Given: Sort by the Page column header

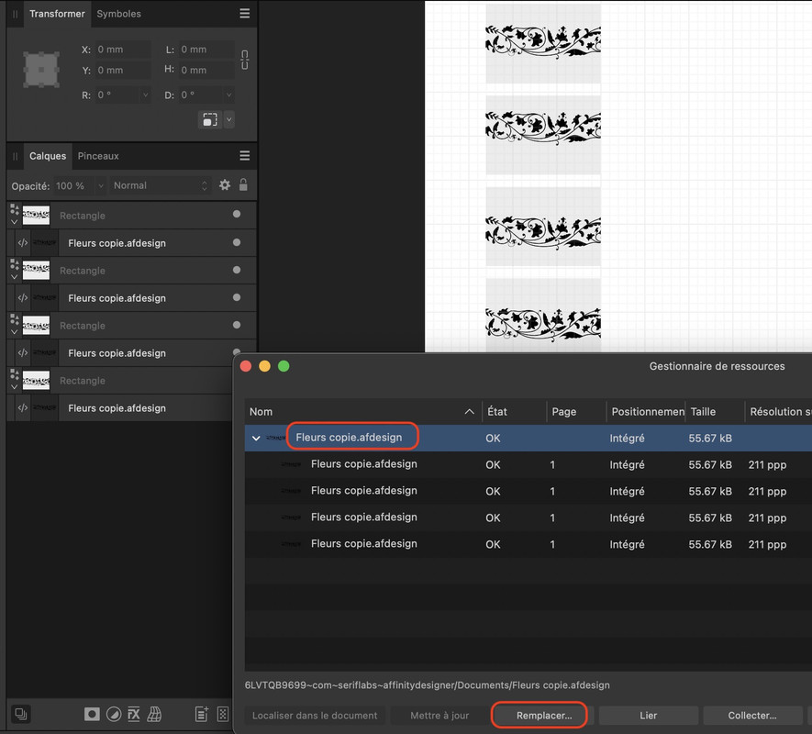Looking at the screenshot, I should [576, 412].
